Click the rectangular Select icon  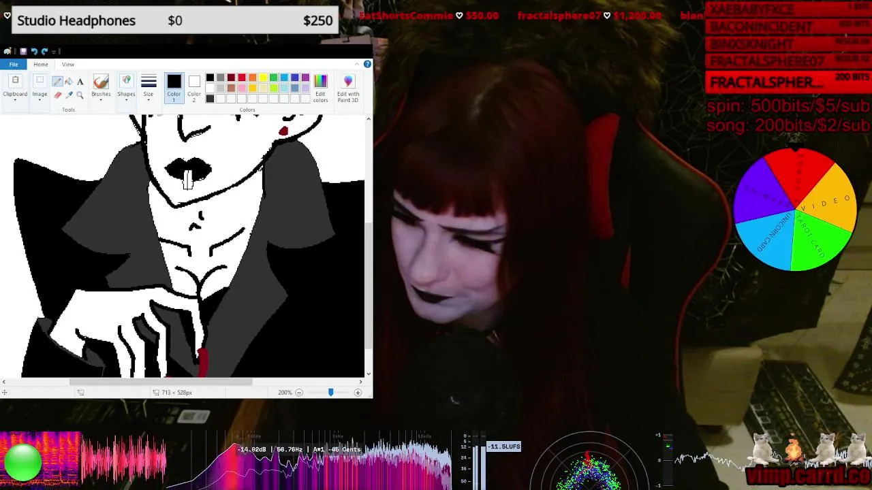pyautogui.click(x=40, y=80)
